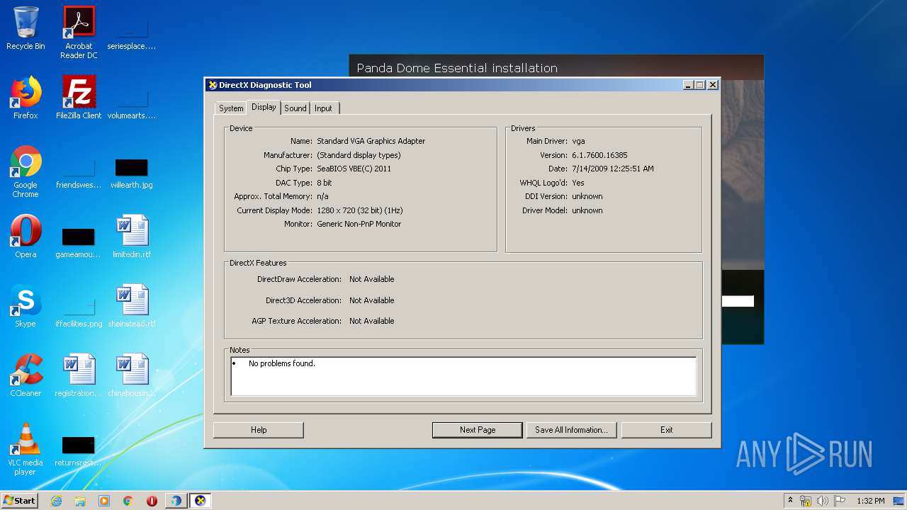The height and width of the screenshot is (510, 907).
Task: Select the willearth.jpg image file
Action: [x=132, y=173]
